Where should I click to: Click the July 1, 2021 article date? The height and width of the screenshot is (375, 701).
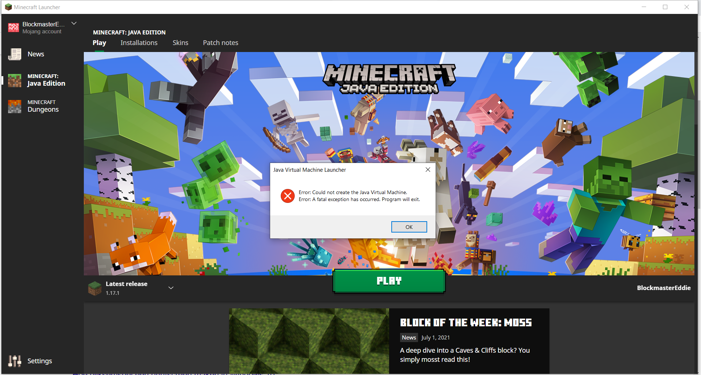(436, 338)
